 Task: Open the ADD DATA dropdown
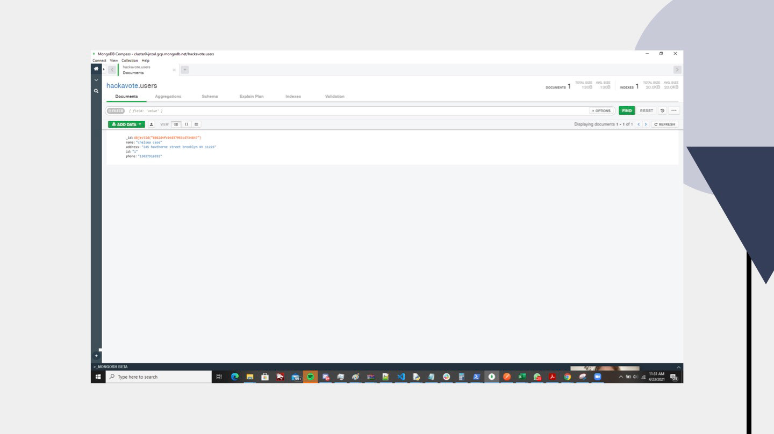click(126, 124)
